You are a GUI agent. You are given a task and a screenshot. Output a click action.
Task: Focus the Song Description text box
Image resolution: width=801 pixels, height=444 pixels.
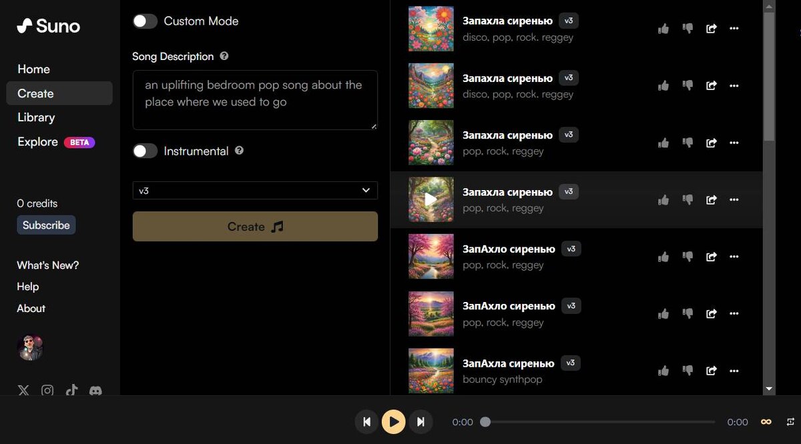255,100
